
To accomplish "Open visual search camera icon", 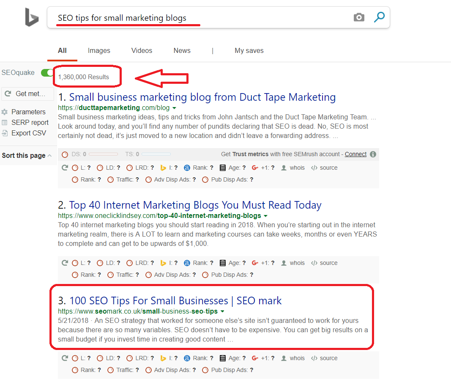I will click(x=359, y=17).
